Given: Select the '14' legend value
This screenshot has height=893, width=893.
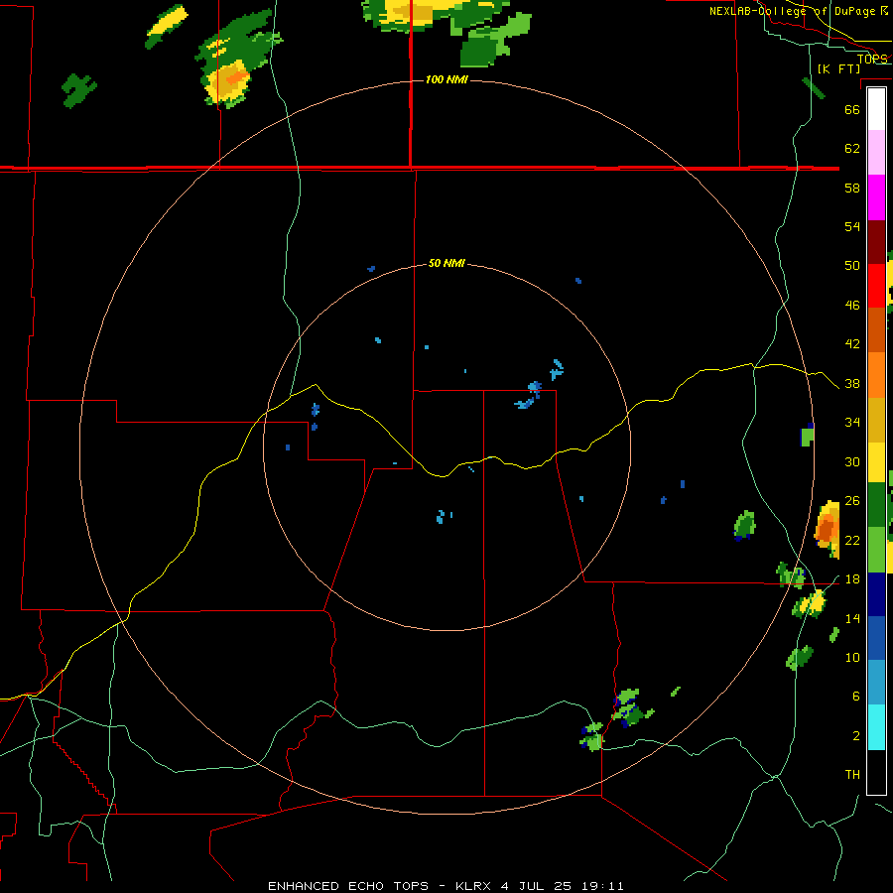Looking at the screenshot, I should (852, 618).
